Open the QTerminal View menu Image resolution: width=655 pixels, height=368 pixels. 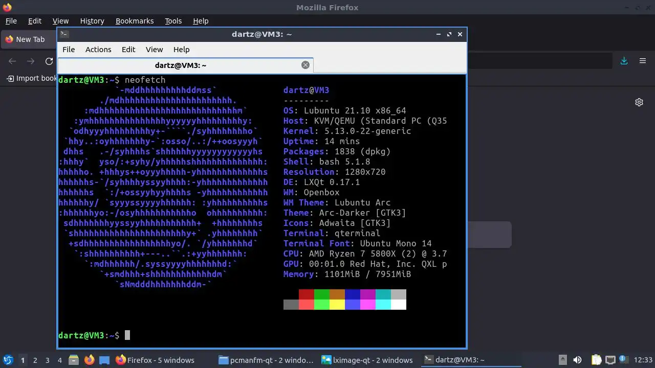pos(154,50)
